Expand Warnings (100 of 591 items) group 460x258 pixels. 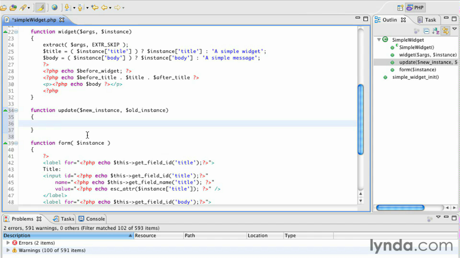click(x=8, y=250)
